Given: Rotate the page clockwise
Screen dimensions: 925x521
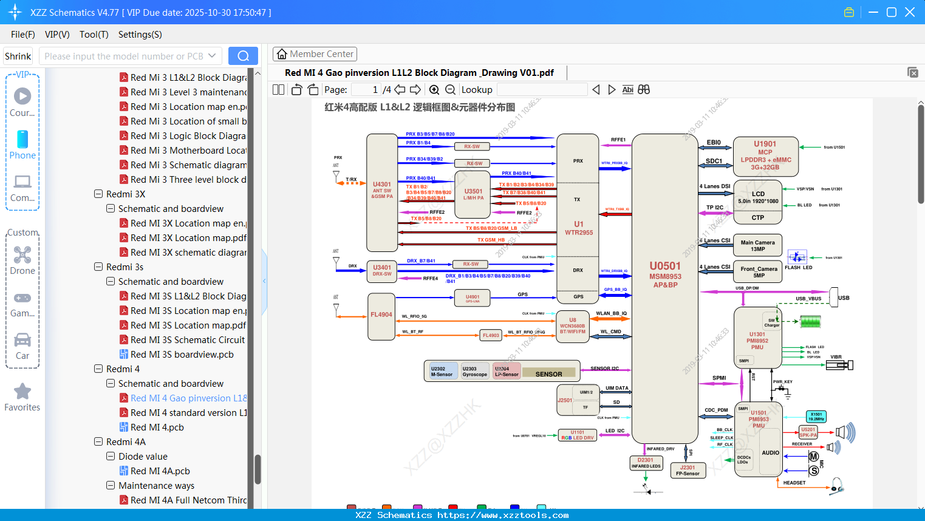Looking at the screenshot, I should pyautogui.click(x=313, y=89).
